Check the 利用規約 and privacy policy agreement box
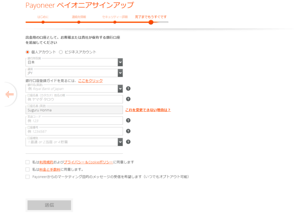Screen dimensions: 294x213 click(28, 162)
